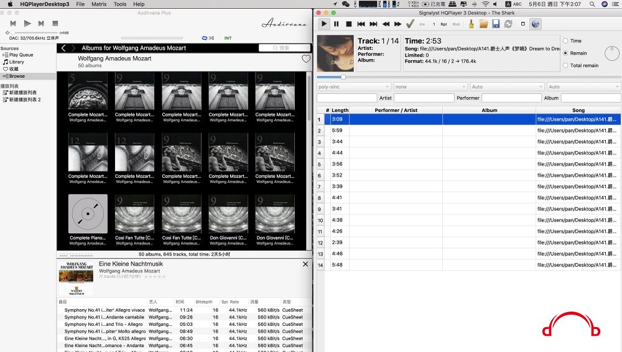
Task: Select the Total remain radio button
Action: (x=565, y=65)
